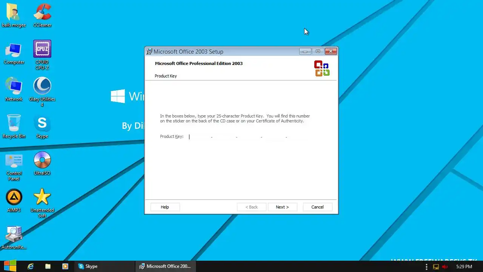Screen dimensions: 483x272
Task: Select the CCleaner desktop icon
Action: pos(42,15)
